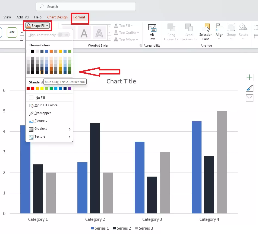Select Series 1 legend entry
The width and height of the screenshot is (258, 234).
[x=100, y=228]
